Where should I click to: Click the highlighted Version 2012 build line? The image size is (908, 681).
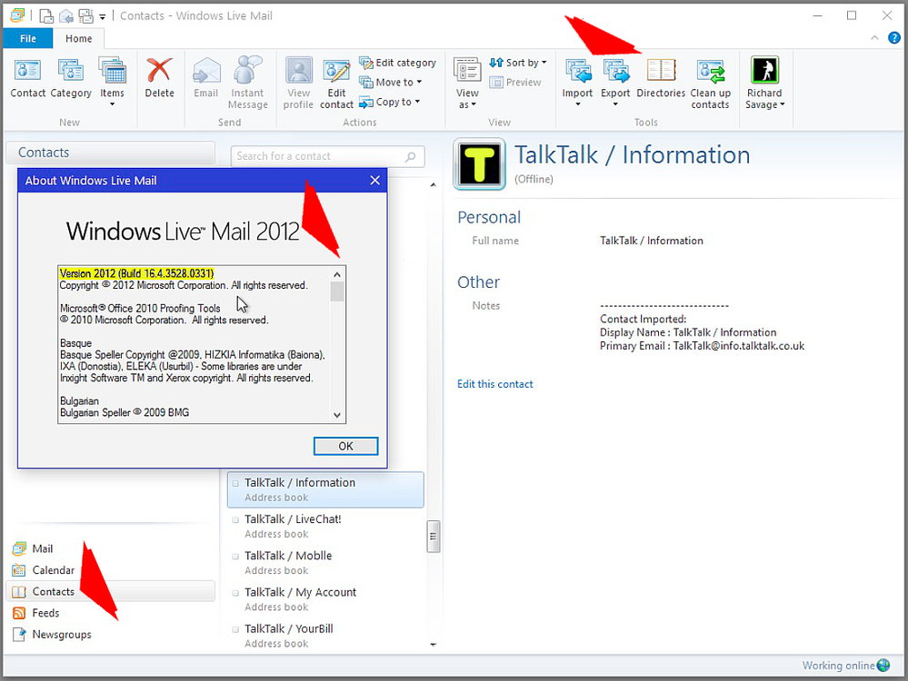pyautogui.click(x=136, y=273)
